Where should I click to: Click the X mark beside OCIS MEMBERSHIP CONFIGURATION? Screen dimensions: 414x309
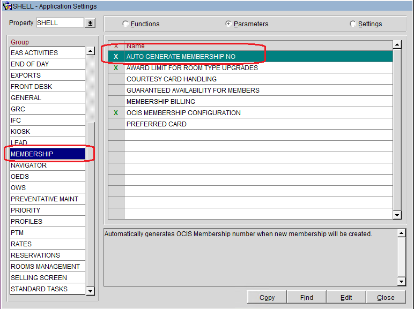point(116,113)
